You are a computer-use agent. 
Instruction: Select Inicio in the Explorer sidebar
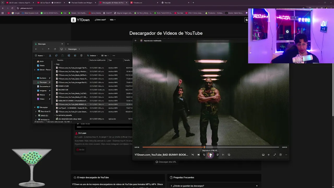40,61
